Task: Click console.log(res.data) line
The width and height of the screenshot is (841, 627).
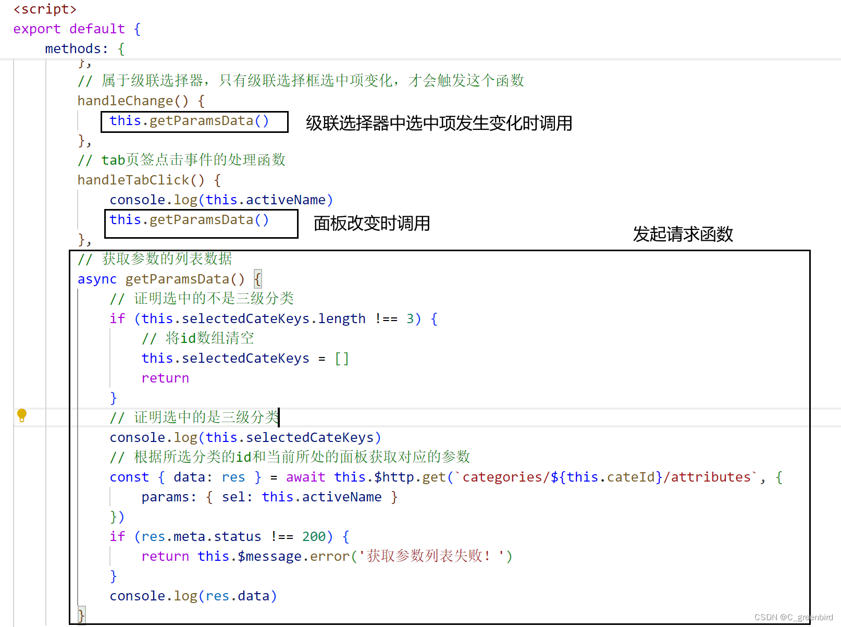Action: [193, 596]
